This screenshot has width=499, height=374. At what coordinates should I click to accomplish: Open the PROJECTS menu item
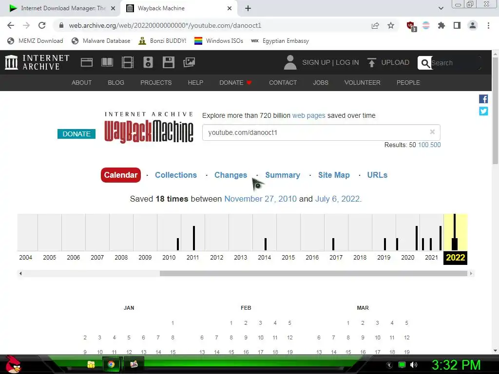(156, 83)
